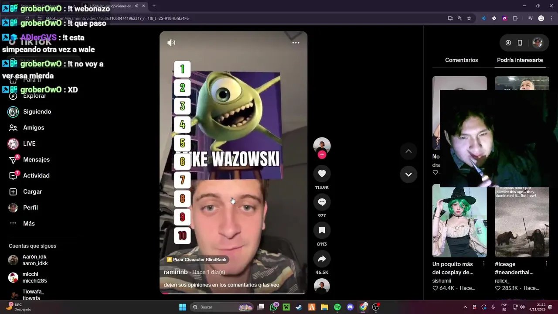Open options for the cosplay video card
This screenshot has width=558, height=314.
tap(483, 264)
